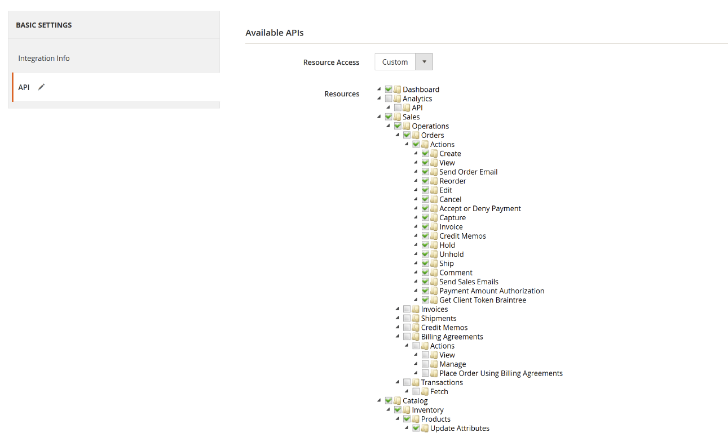Click the folder icon beside Invoices
728x433 pixels.
point(416,309)
